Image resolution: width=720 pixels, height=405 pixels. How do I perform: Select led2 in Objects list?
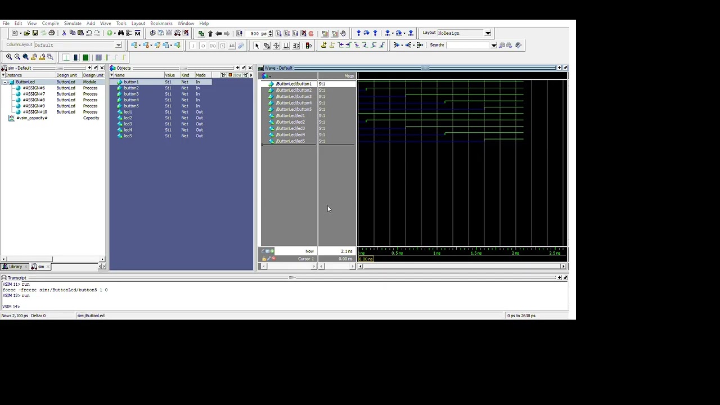(x=128, y=118)
